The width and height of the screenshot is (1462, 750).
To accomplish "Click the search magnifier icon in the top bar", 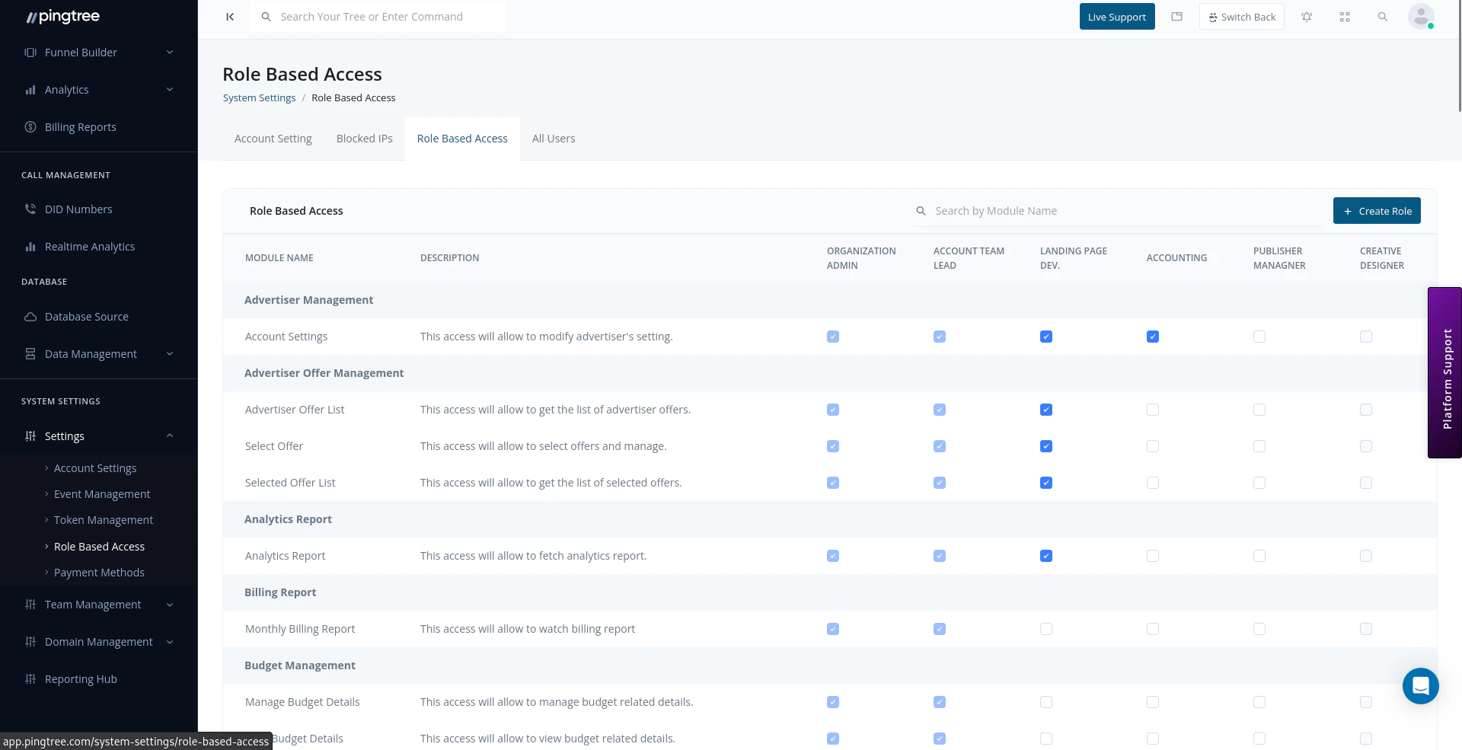I will [x=1383, y=16].
